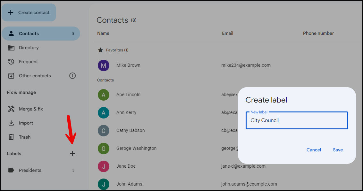
Task: Click the info icon beside Other contacts
Action: pyautogui.click(x=72, y=76)
